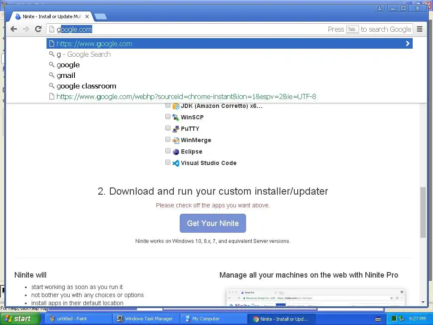Toggle the Eclipse checkbox
433x325 pixels.
(167, 151)
